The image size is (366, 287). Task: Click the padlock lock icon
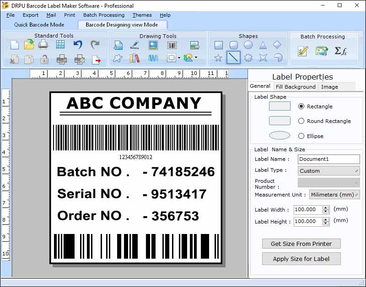(44, 59)
